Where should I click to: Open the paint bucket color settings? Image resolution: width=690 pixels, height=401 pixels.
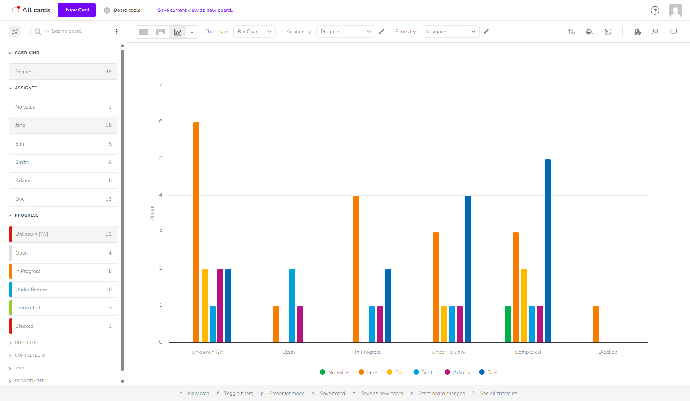pos(589,32)
